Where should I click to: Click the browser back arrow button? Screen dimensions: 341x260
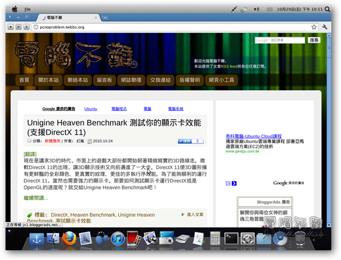(x=11, y=27)
